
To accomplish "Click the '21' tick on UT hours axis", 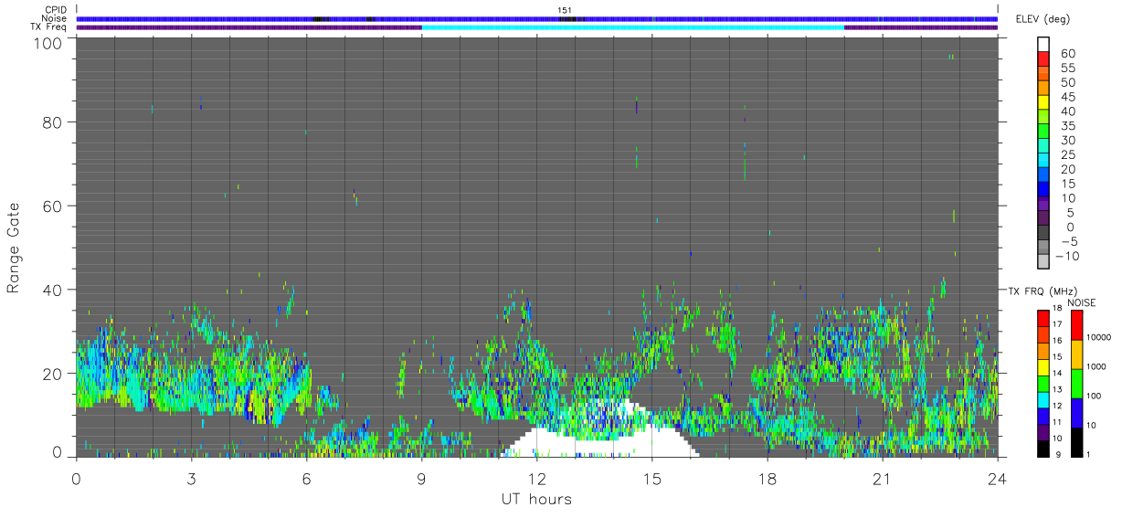I will [883, 478].
